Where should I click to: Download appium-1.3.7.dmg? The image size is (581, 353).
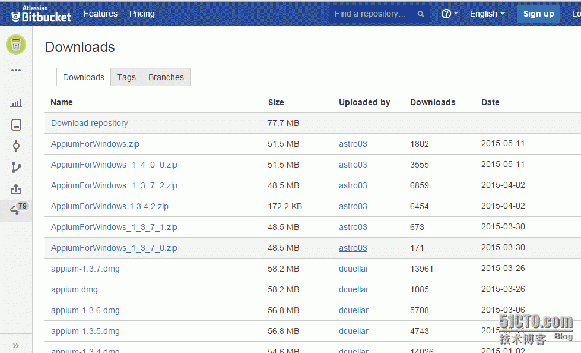pyautogui.click(x=85, y=269)
